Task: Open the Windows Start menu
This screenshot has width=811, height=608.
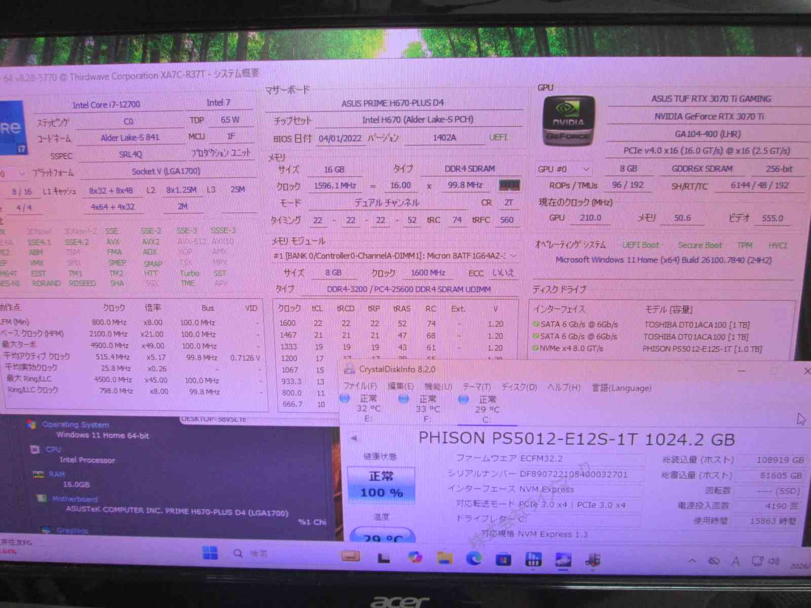Action: coord(210,553)
